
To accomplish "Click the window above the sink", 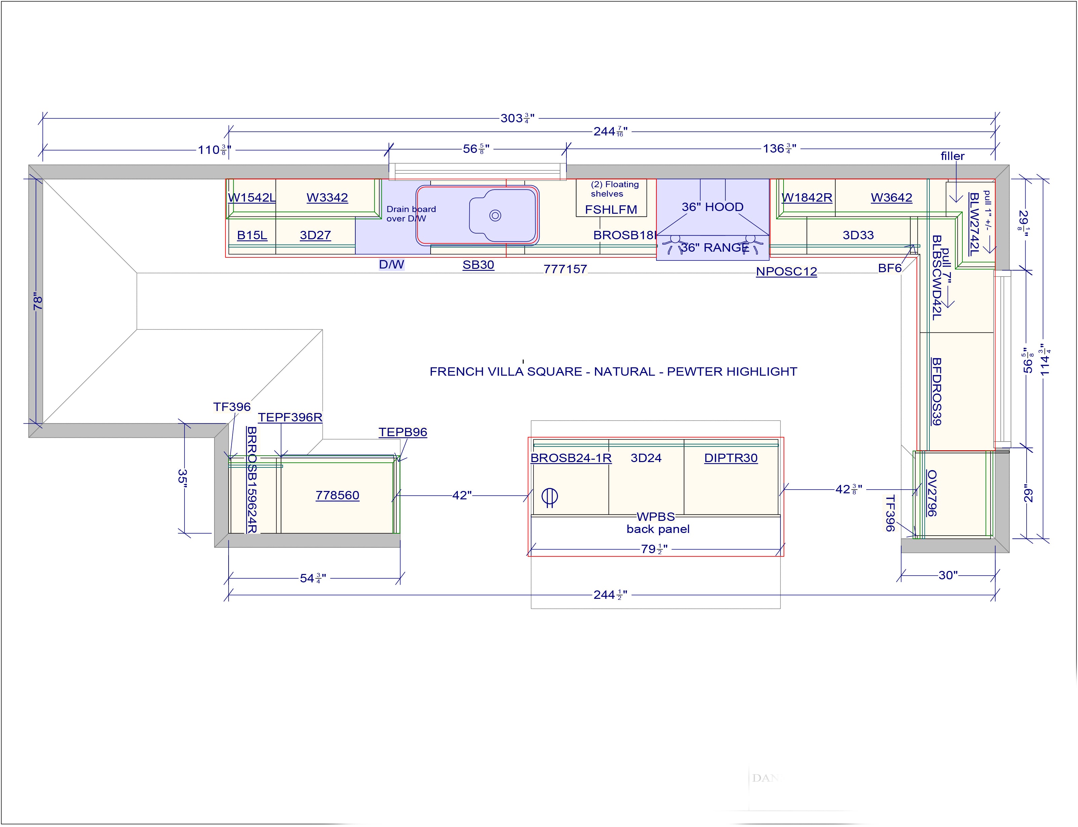I will pos(477,171).
